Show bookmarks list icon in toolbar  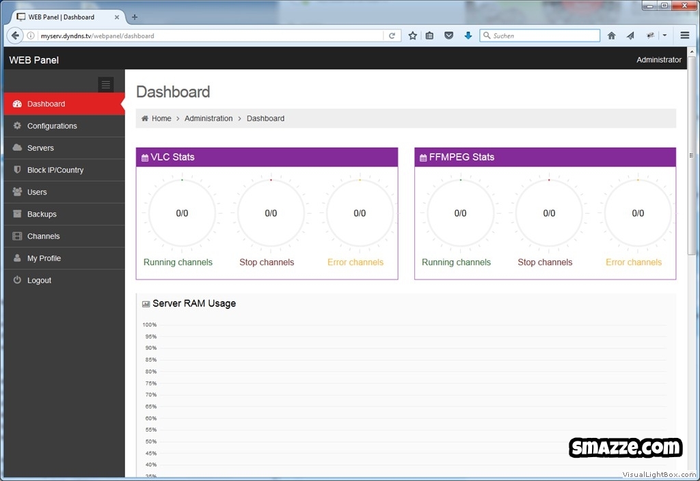(429, 36)
